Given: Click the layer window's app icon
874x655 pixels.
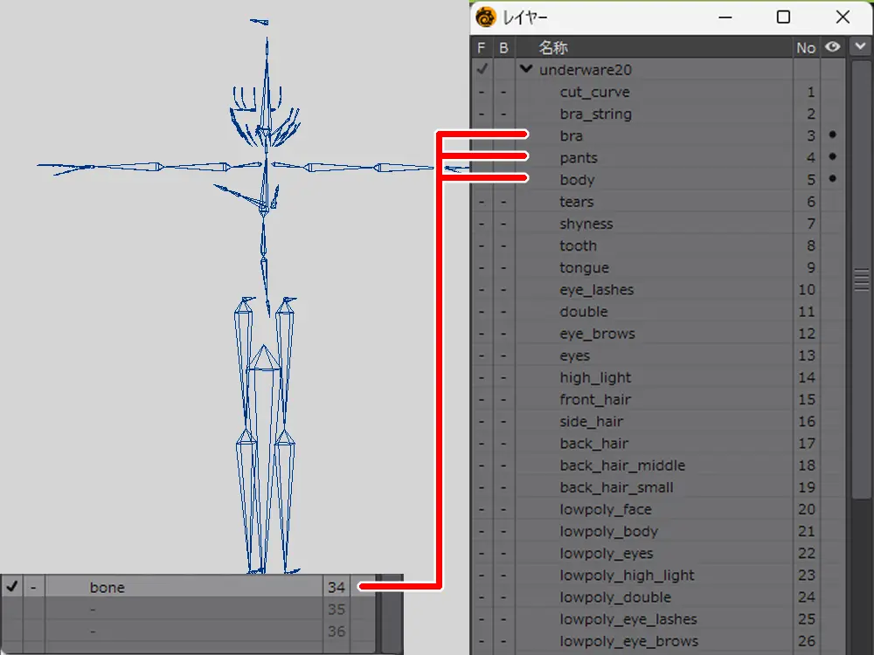Looking at the screenshot, I should pos(485,17).
